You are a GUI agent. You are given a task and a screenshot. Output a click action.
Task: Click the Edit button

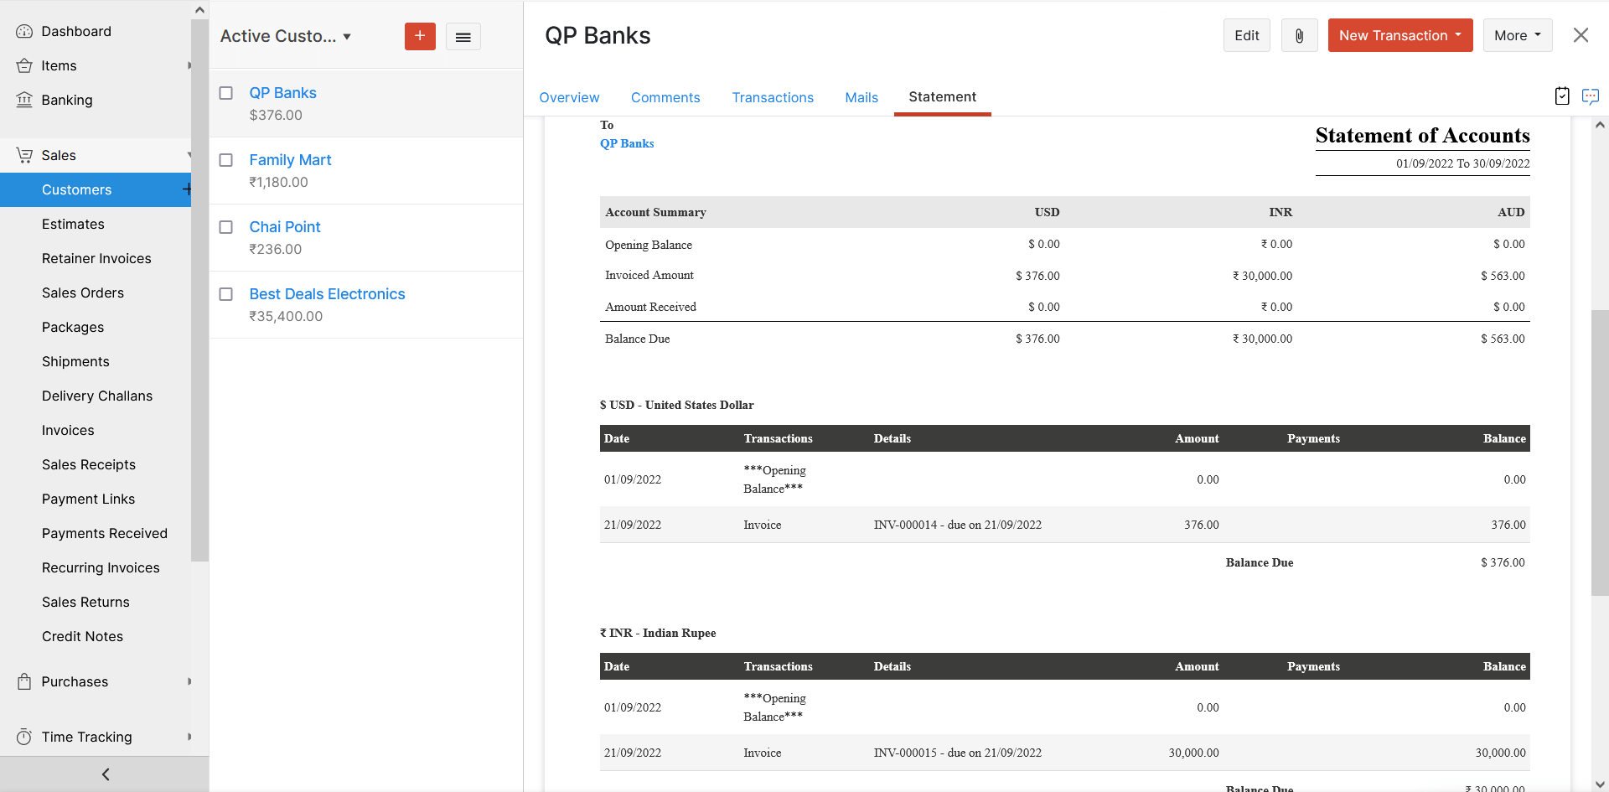click(x=1246, y=35)
